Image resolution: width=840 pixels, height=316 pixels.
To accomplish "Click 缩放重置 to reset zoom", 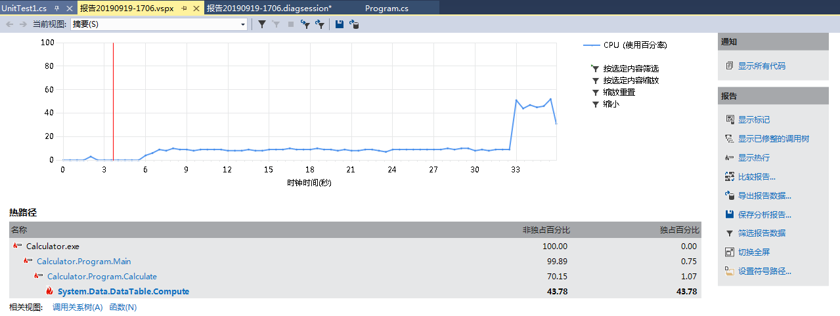I will 619,92.
